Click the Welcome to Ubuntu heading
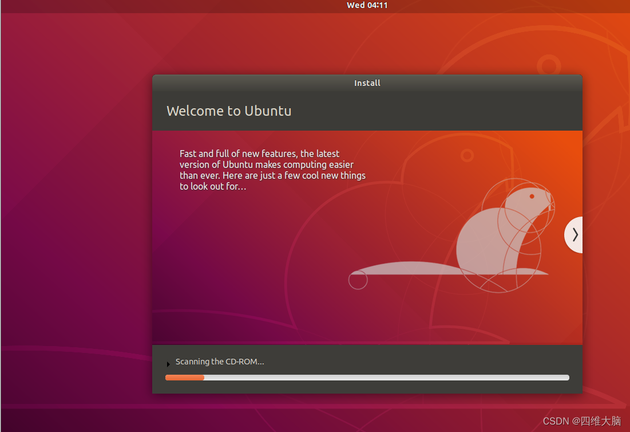This screenshot has width=630, height=432. (229, 111)
